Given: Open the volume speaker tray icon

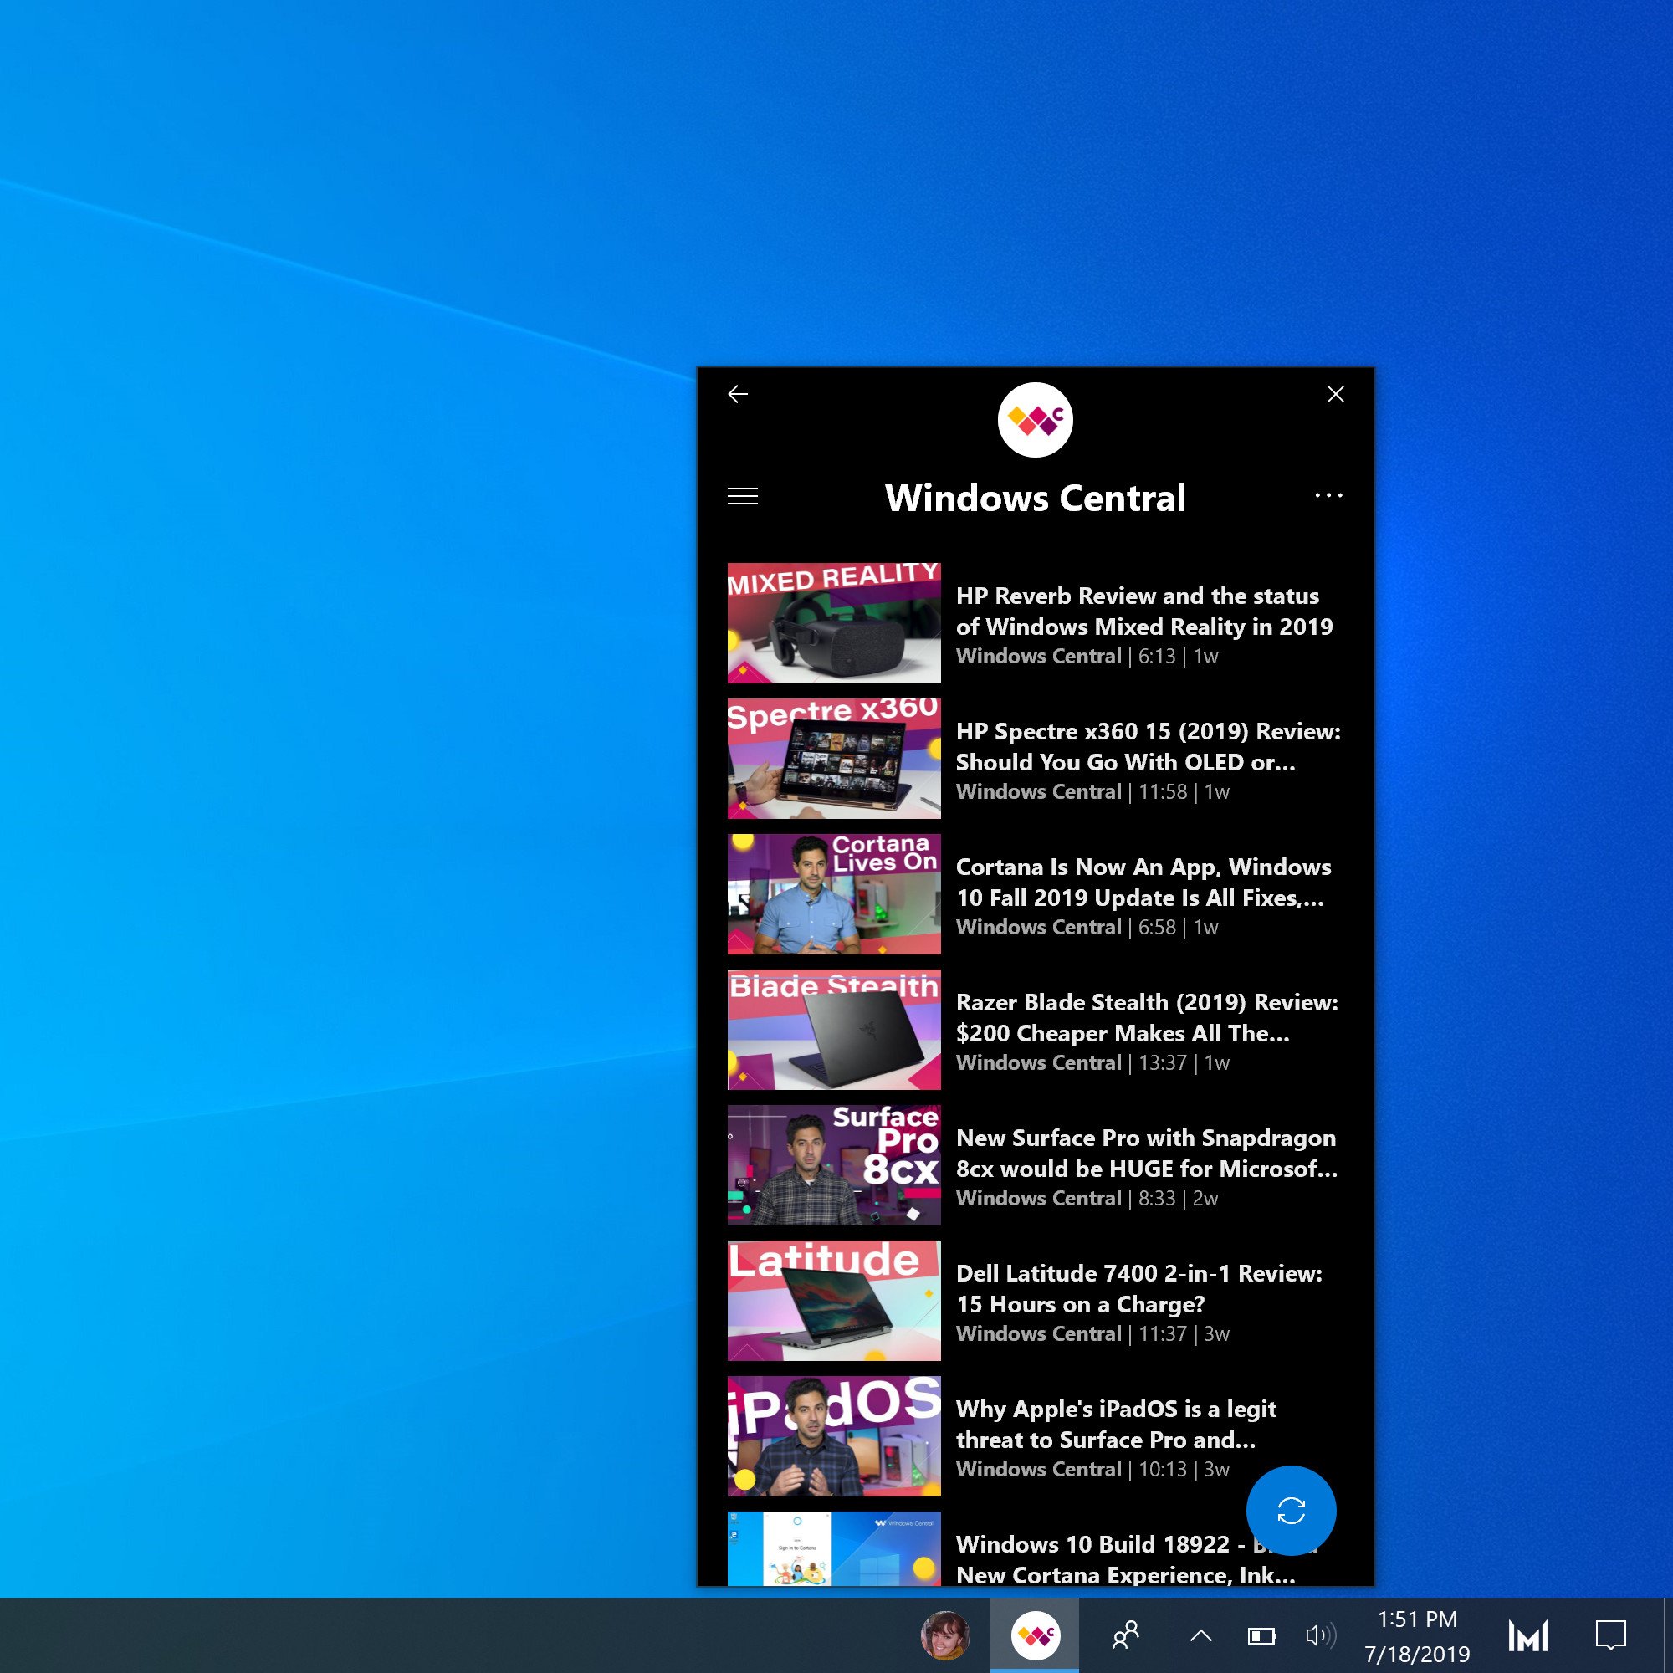Looking at the screenshot, I should click(1320, 1635).
